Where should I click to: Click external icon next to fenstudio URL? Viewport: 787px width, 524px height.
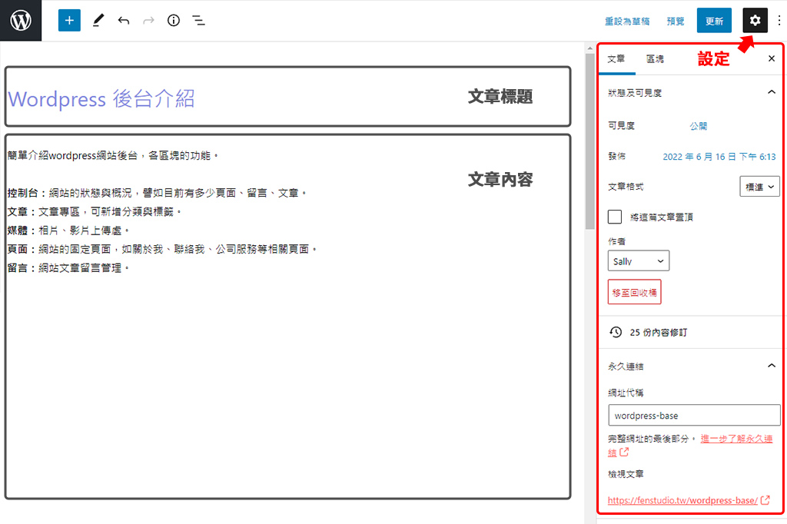(765, 500)
